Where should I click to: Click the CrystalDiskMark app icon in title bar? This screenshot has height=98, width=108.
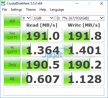tap(3, 3)
